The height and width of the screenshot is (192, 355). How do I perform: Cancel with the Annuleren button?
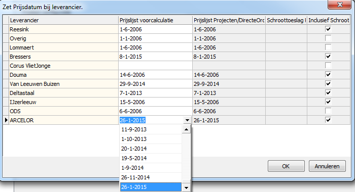point(327,166)
